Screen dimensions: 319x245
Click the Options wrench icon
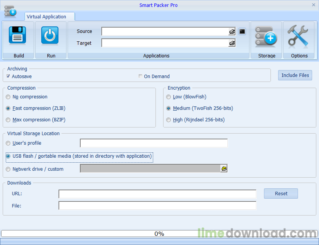coord(298,36)
